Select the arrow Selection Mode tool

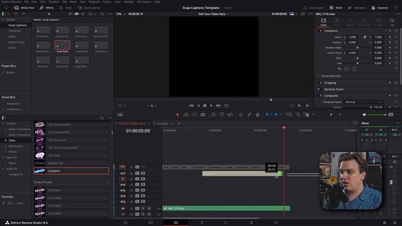coord(177,114)
